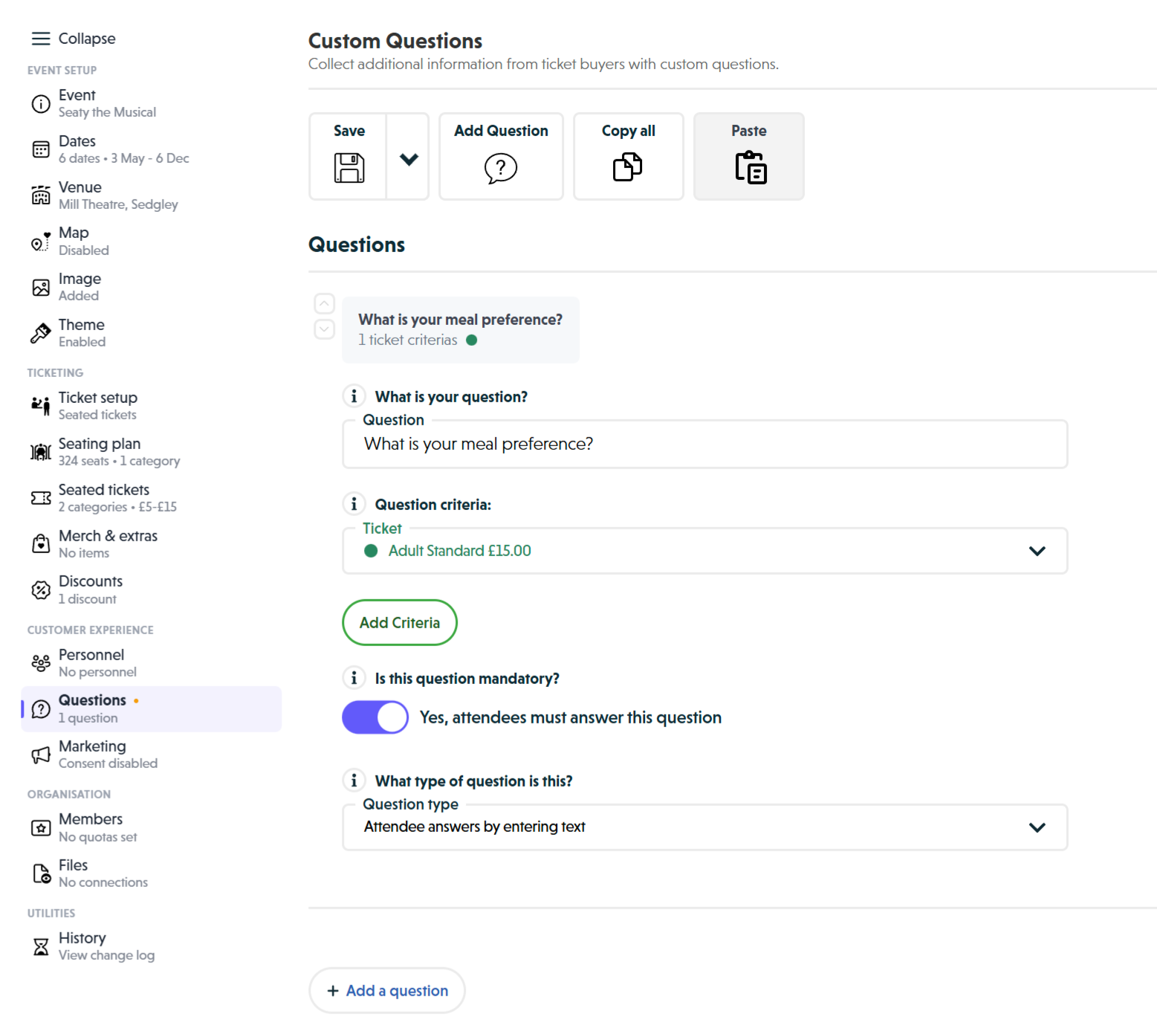
Task: Select the Merch & extras bag icon
Action: pyautogui.click(x=41, y=543)
